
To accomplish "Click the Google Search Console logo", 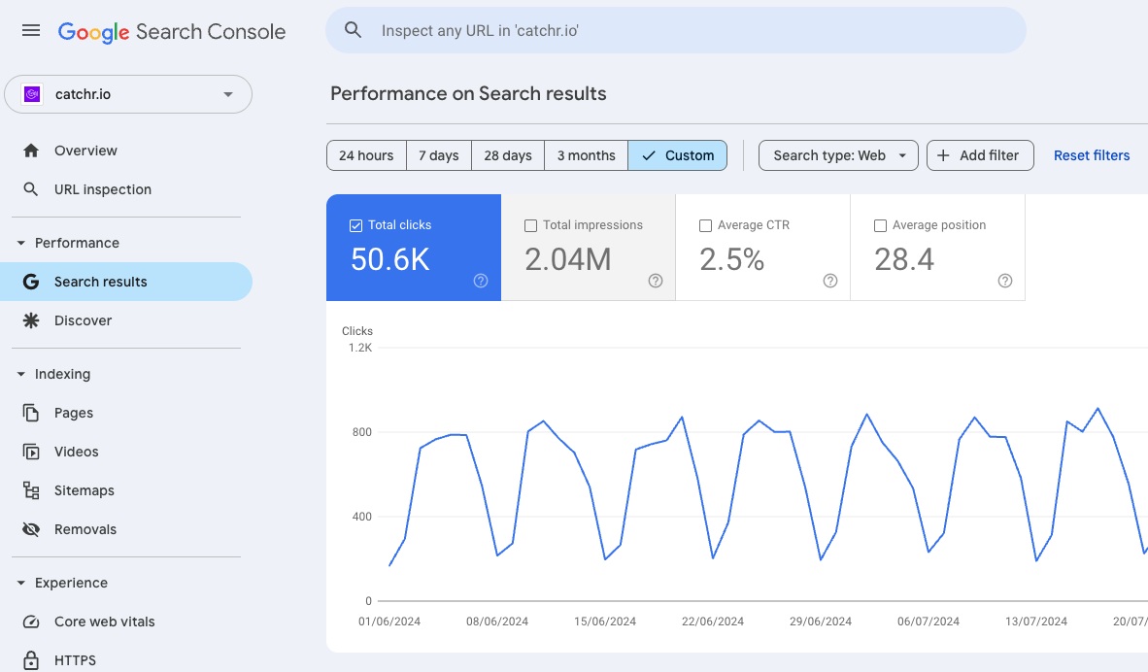I will click(171, 31).
